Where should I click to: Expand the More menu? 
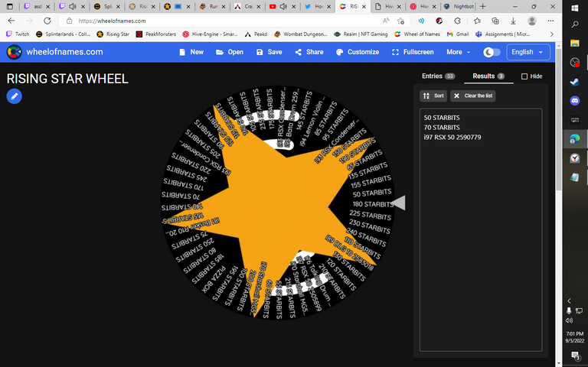(459, 52)
